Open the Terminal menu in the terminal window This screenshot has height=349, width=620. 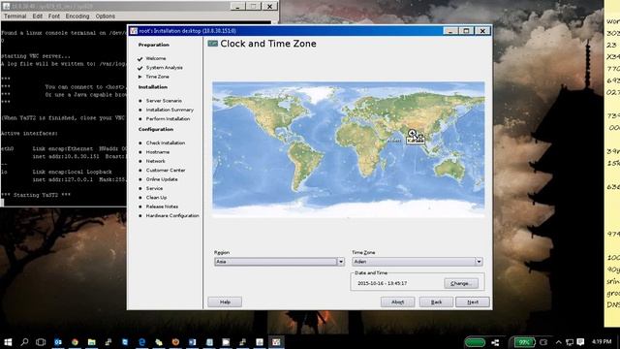point(15,16)
